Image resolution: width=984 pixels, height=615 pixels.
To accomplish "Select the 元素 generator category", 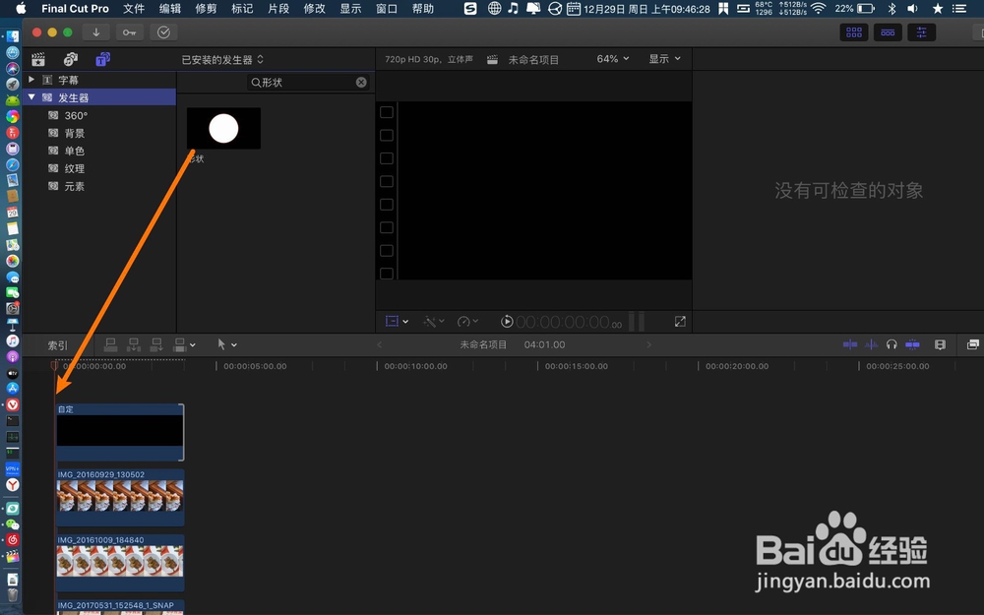I will (75, 186).
